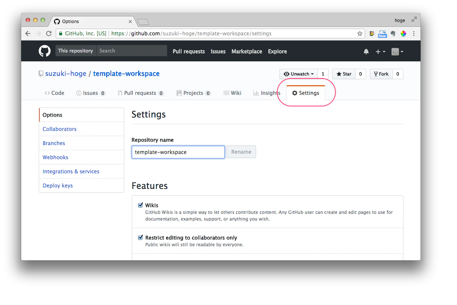Viewport: 457px width, 305px height.
Task: Reload the page with refresh icon
Action: coord(49,33)
